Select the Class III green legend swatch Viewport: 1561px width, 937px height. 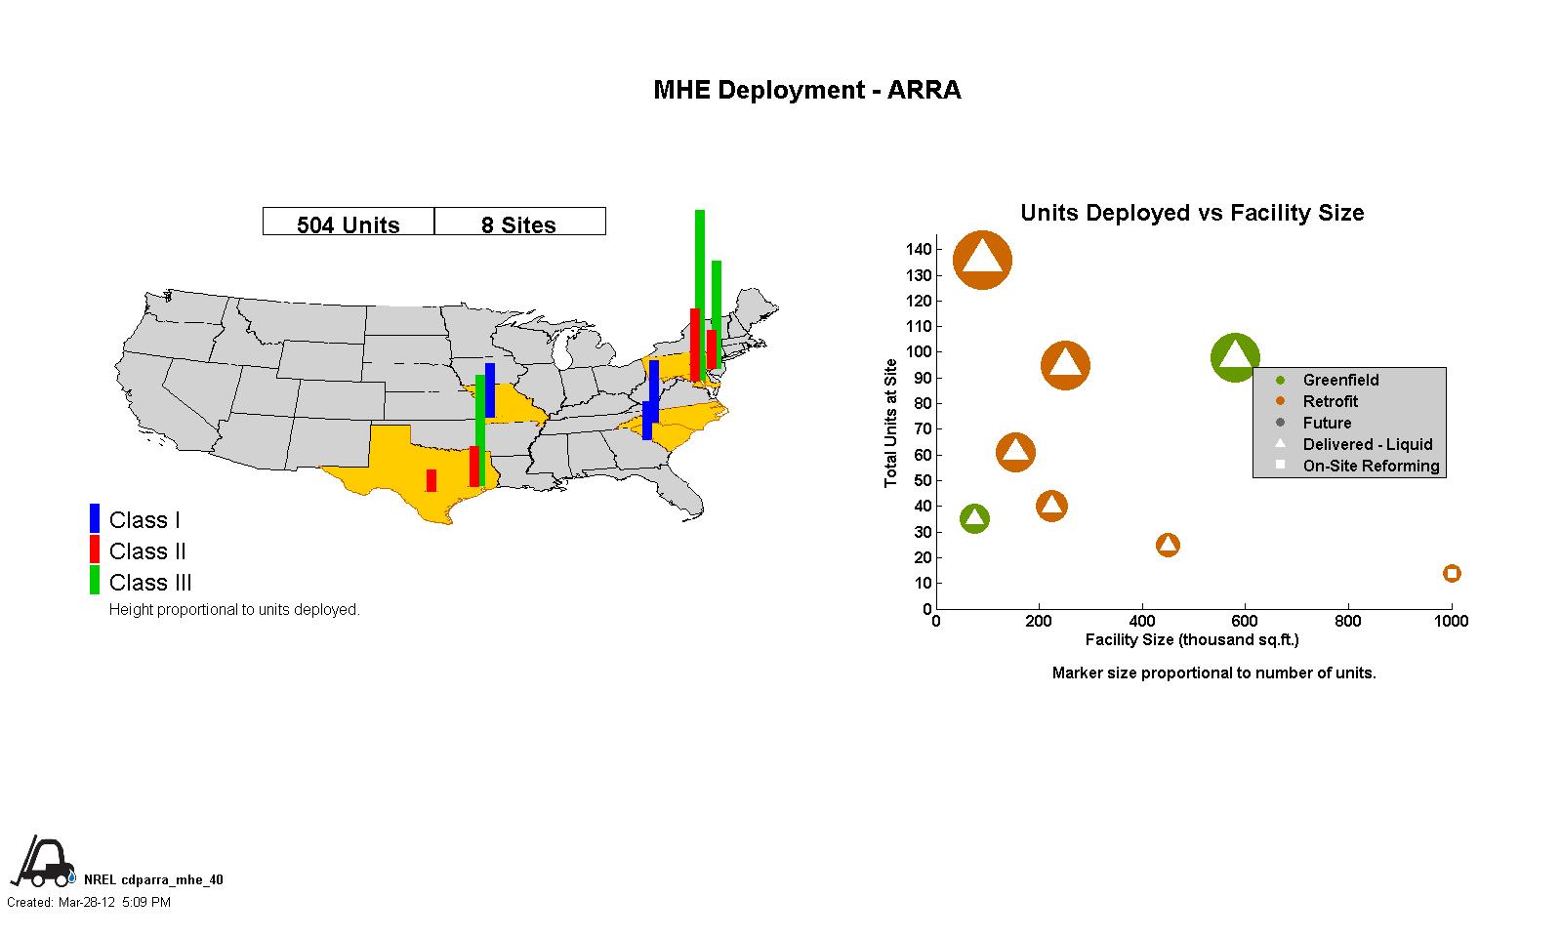click(x=95, y=581)
